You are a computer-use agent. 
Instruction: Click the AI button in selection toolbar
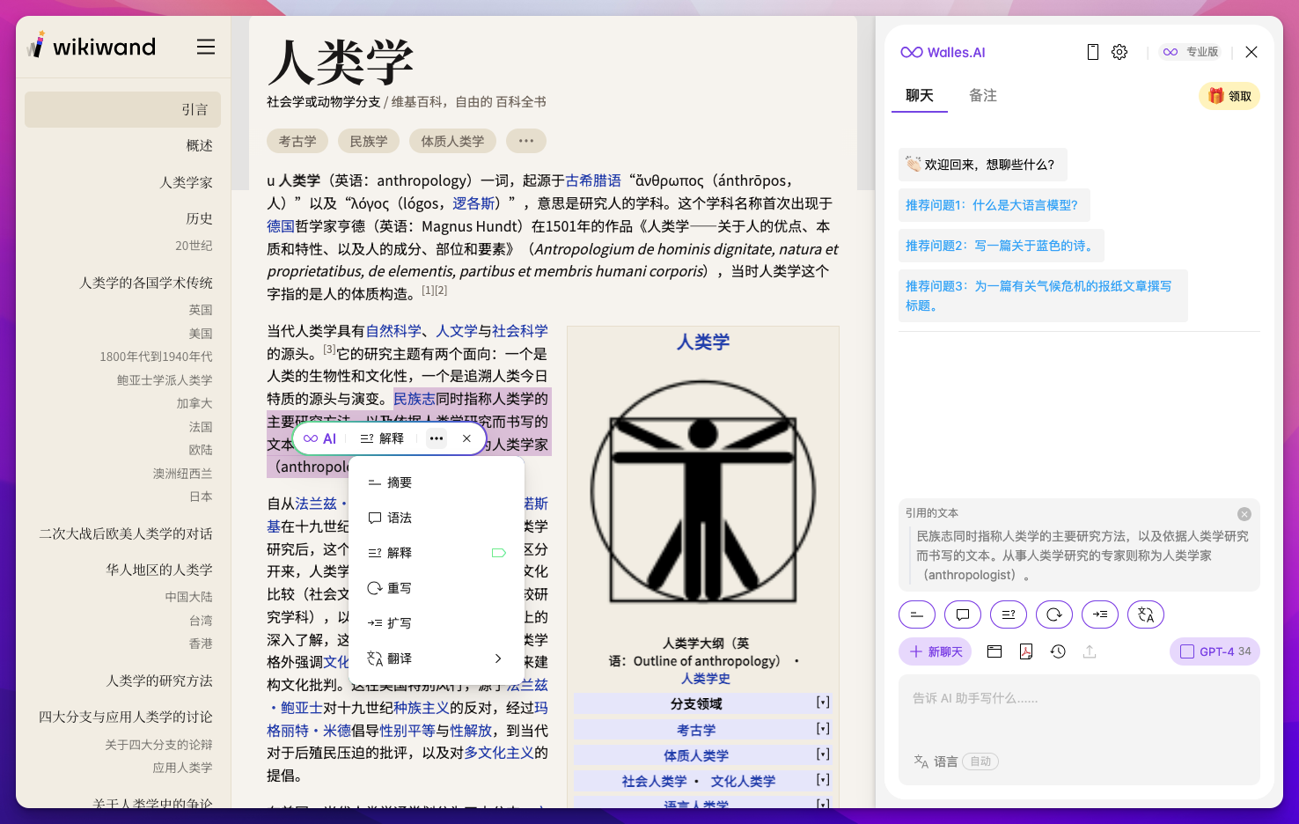pos(320,438)
